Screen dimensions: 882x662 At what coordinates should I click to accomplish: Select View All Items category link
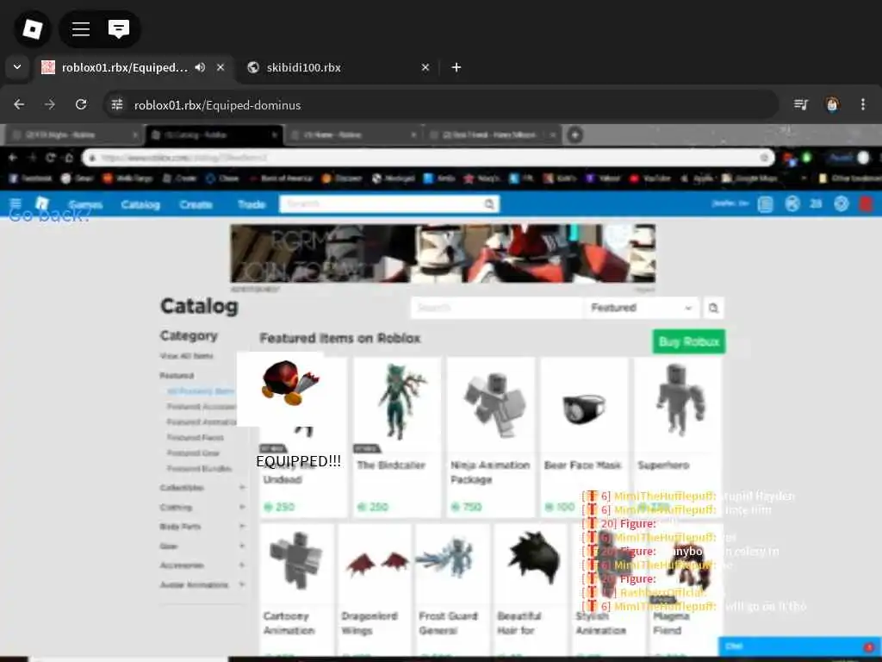pyautogui.click(x=186, y=356)
